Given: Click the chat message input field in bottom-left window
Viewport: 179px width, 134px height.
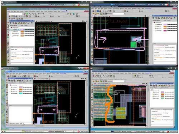Looking at the screenshot, I should click(20, 123).
